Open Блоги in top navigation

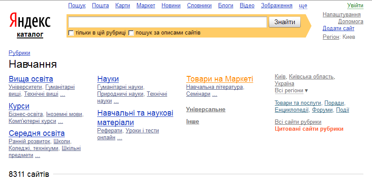coord(226,6)
